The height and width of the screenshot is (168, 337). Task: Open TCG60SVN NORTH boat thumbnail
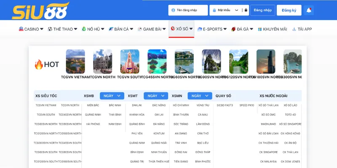[x=184, y=61]
